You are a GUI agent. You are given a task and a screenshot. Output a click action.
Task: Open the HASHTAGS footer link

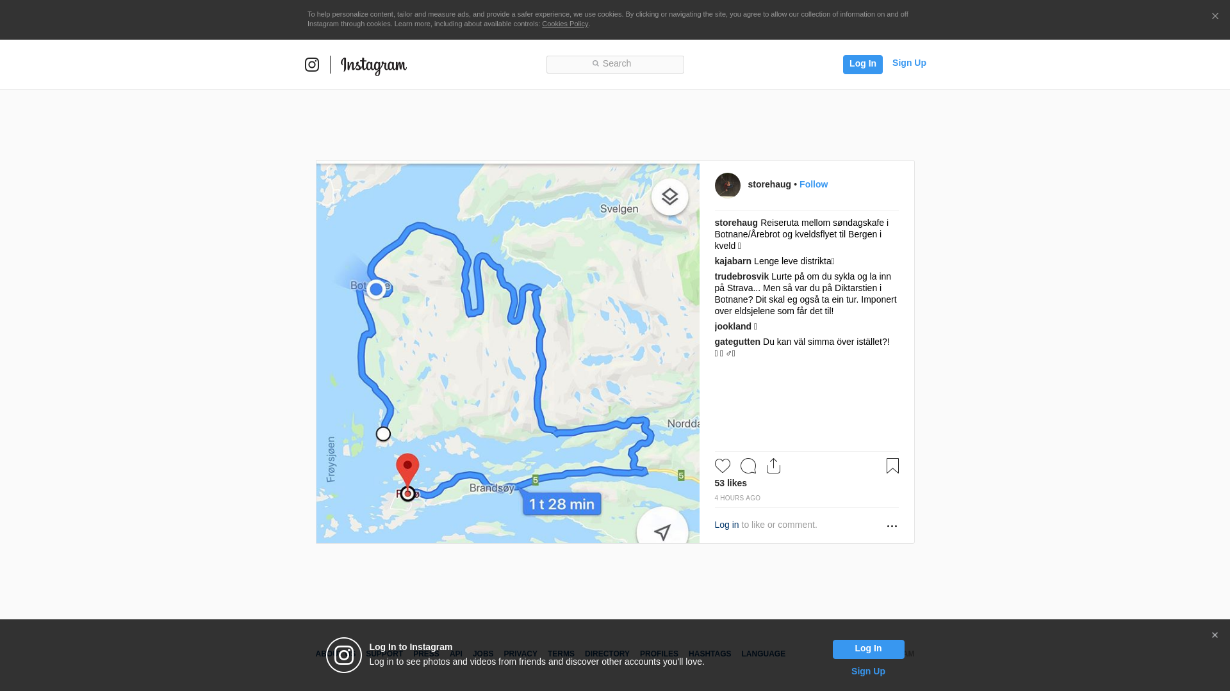[710, 654]
